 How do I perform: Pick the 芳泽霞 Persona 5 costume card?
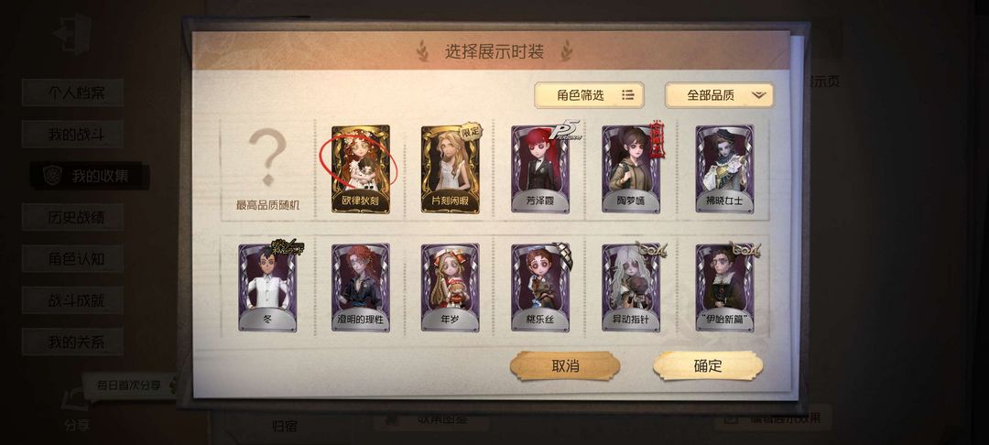point(540,168)
